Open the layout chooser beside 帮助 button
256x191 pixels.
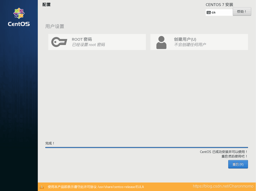coord(219,12)
